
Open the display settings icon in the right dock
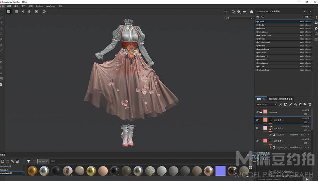coord(316,23)
